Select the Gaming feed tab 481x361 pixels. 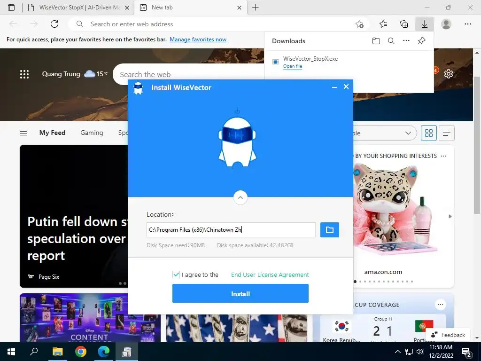[92, 133]
